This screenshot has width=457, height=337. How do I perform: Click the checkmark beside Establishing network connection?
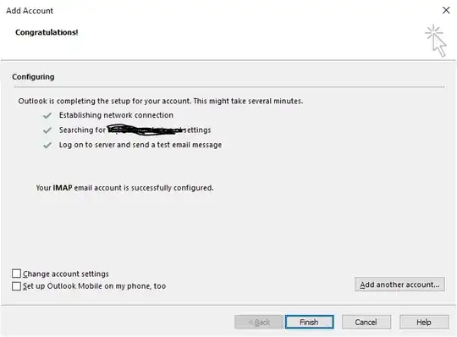tap(47, 115)
